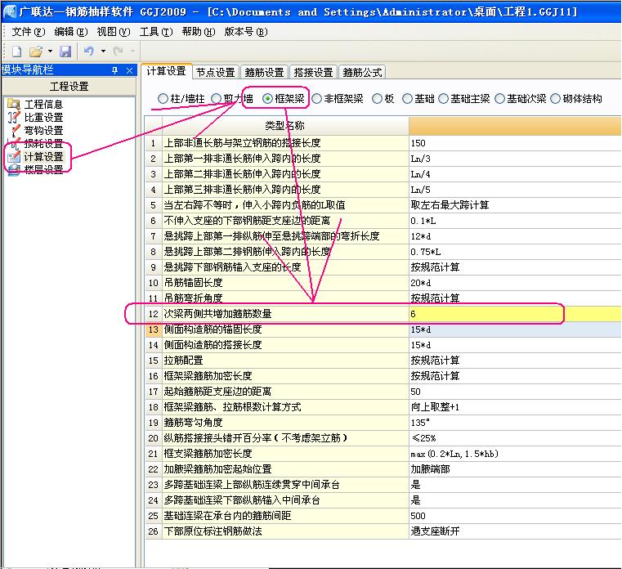Image resolution: width=622 pixels, height=569 pixels.
Task: Click the 楼层设置 icon in navigation
Action: [x=14, y=170]
